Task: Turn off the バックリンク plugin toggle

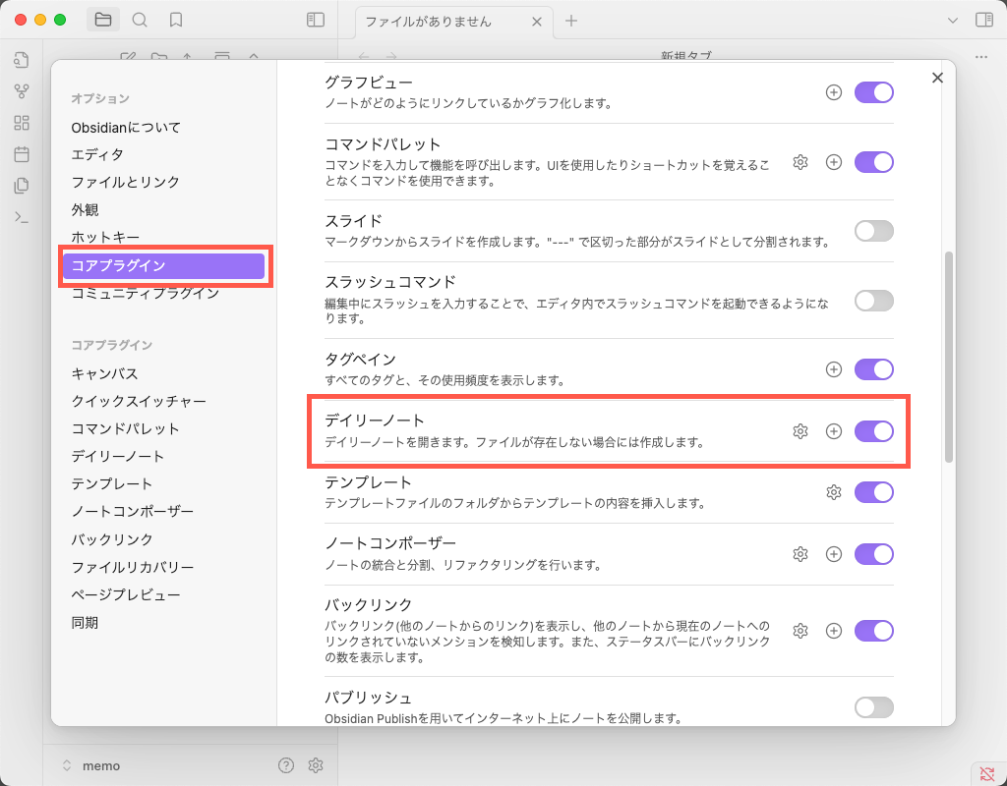Action: click(x=874, y=631)
